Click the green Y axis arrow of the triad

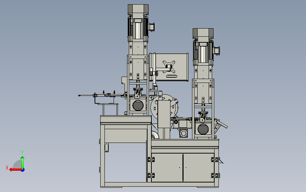point(23,162)
